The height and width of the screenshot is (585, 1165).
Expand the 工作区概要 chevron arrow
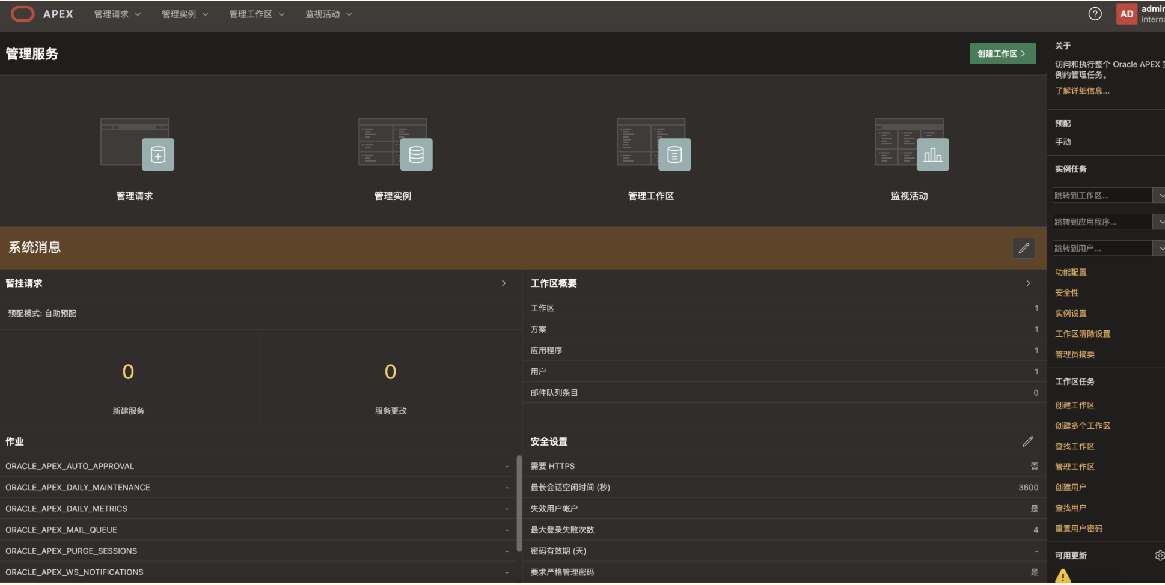tap(1029, 283)
